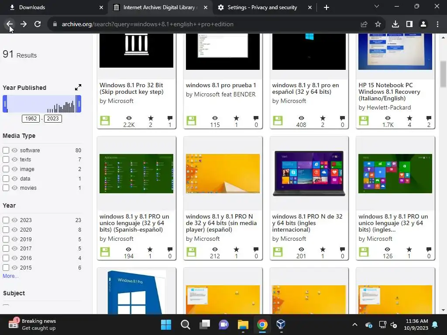Show only 2016 via its eye icon
Screen dimensions: 447x335
(x=14, y=258)
